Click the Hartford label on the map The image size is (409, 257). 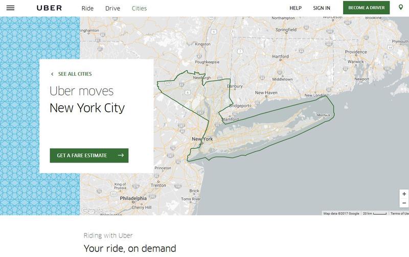pyautogui.click(x=280, y=56)
